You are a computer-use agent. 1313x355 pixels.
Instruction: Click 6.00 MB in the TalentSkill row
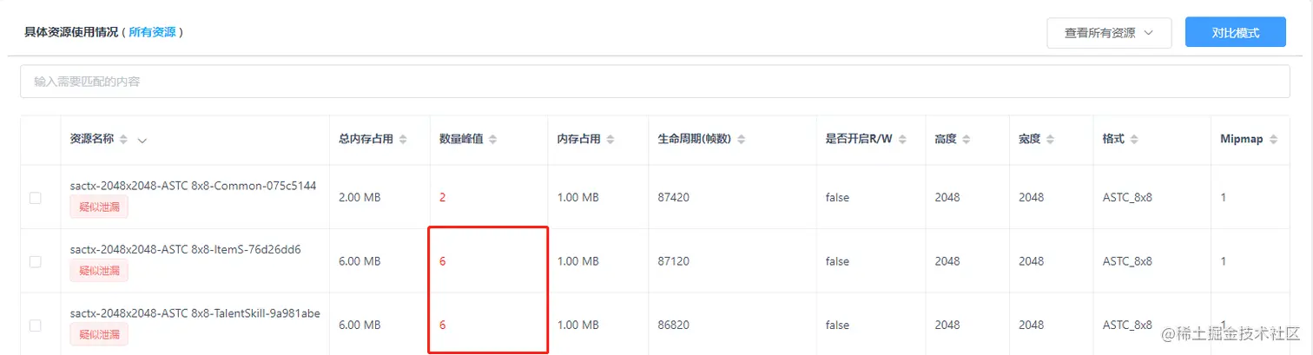[x=360, y=325]
